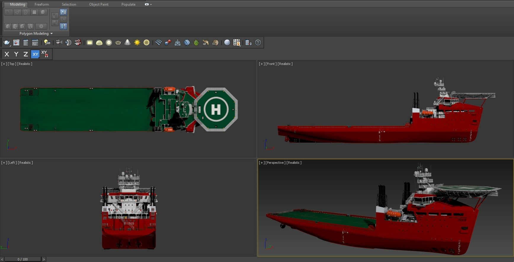The height and width of the screenshot is (262, 514).
Task: Click the teapot render icon
Action: [x=7, y=43]
